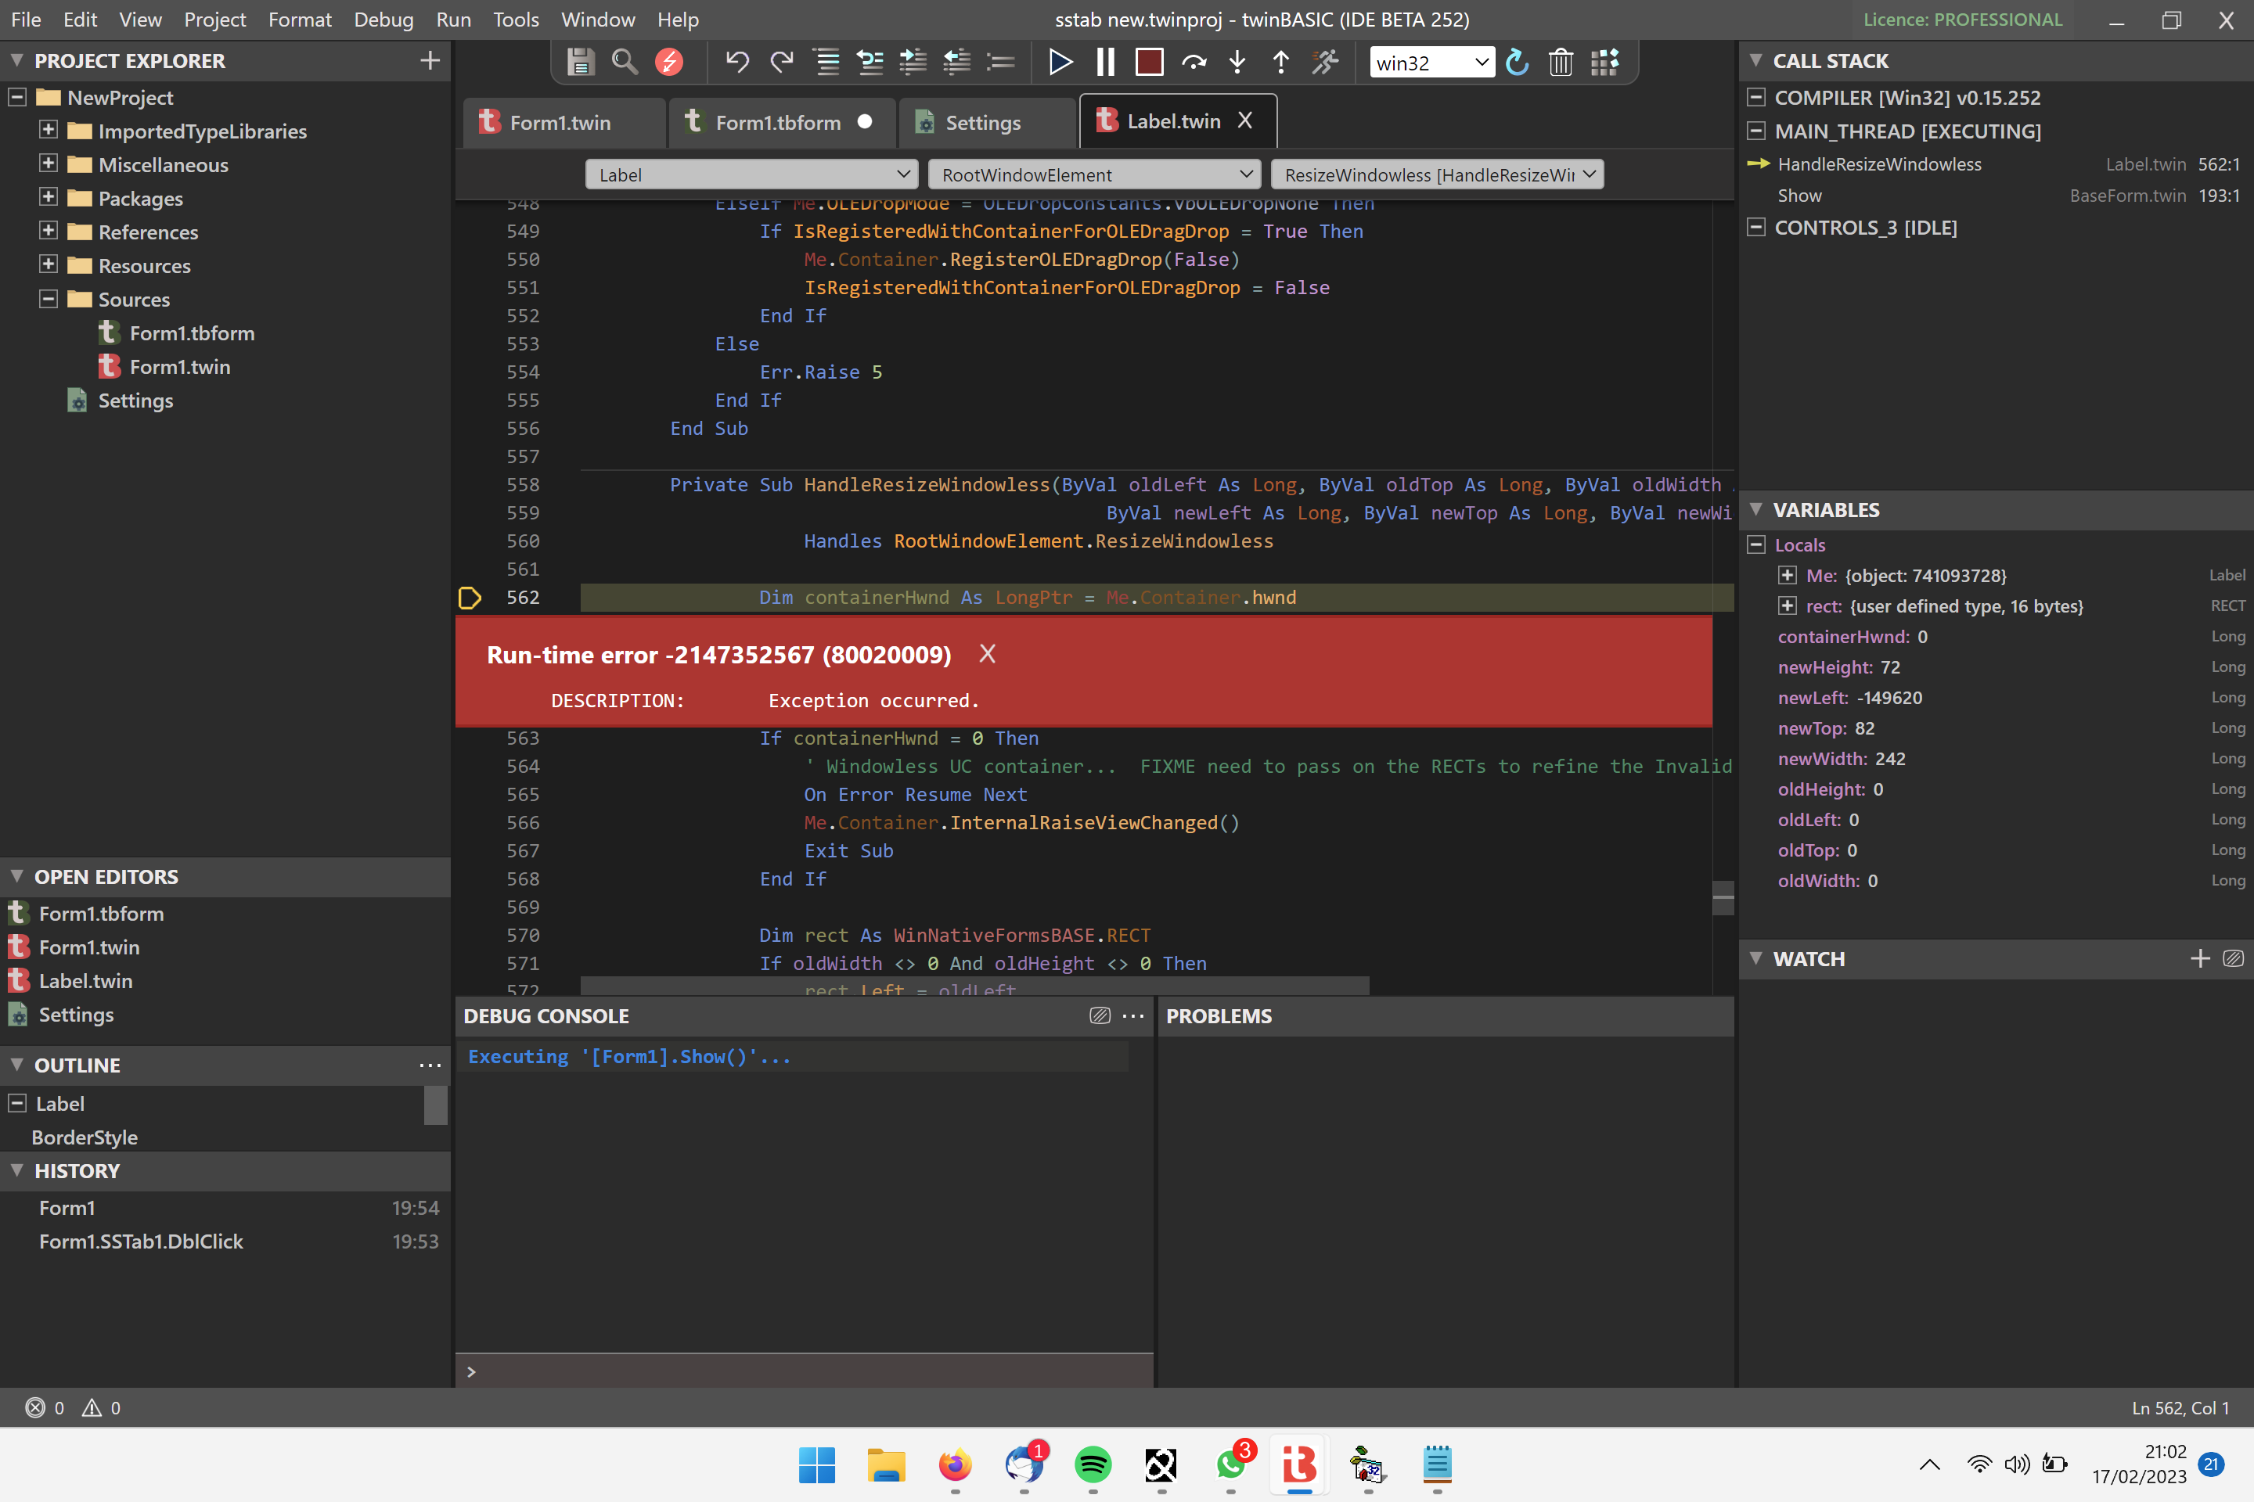2254x1502 pixels.
Task: Clean build artifacts with the trash icon
Action: click(x=1561, y=63)
